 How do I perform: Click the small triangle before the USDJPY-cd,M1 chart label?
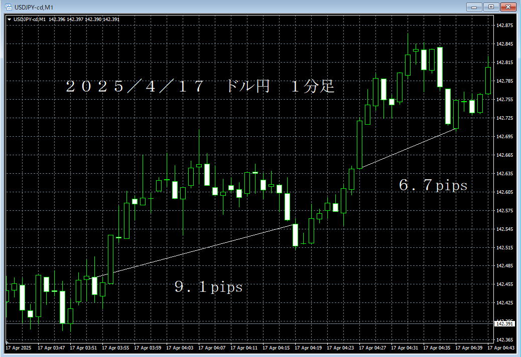pyautogui.click(x=10, y=20)
